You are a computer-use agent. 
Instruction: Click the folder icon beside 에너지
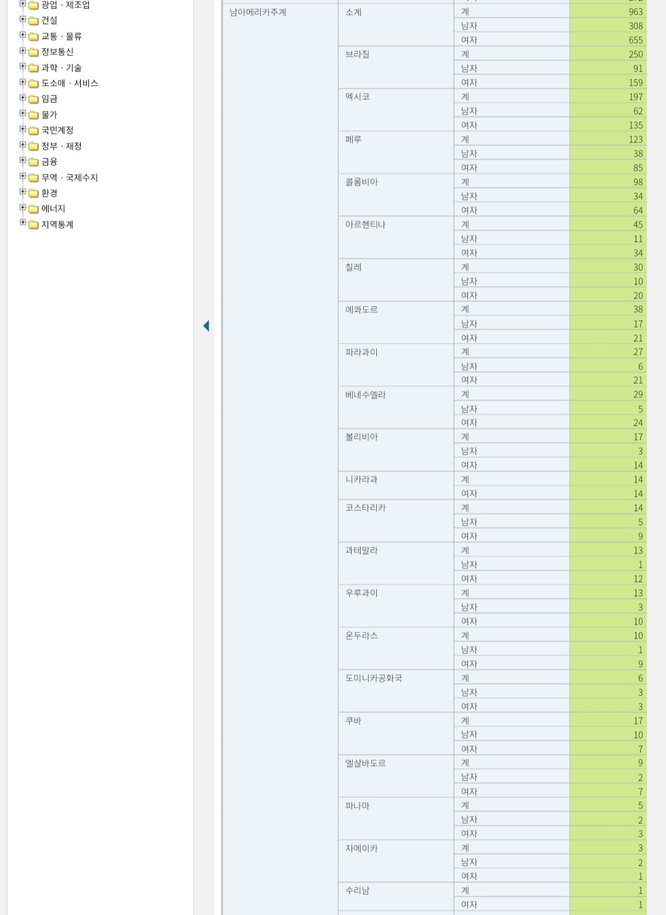coord(34,209)
